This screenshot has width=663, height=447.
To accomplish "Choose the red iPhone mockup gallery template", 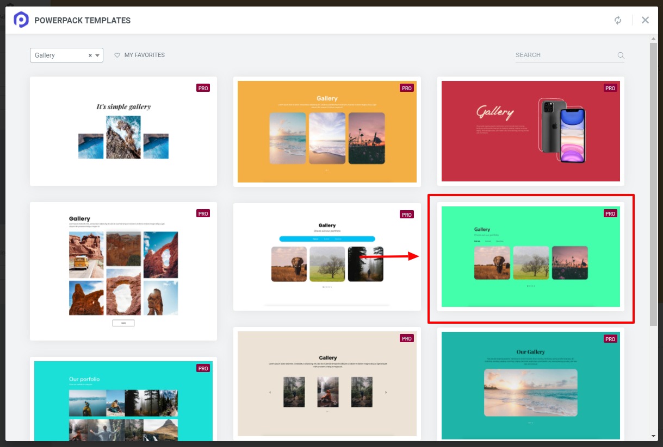I will click(530, 131).
